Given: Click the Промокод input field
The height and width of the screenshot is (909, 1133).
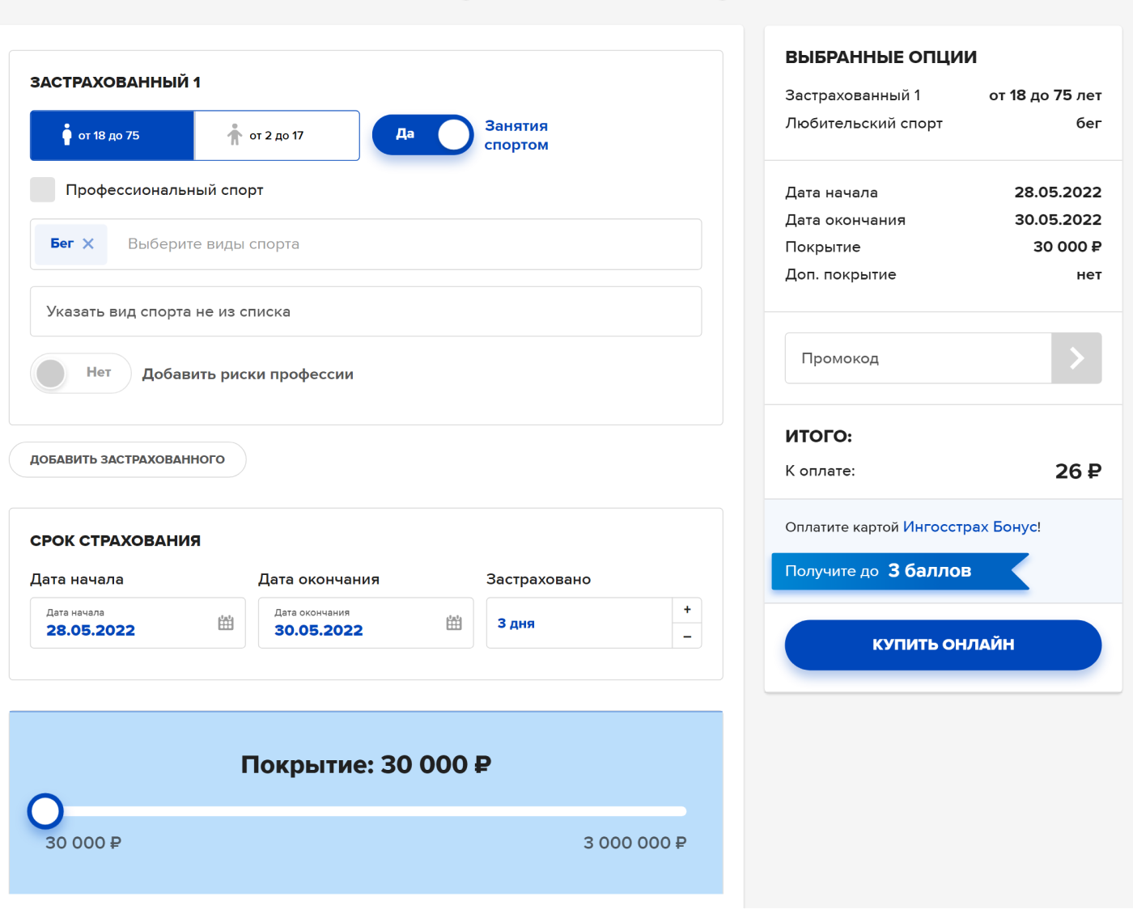Looking at the screenshot, I should [x=918, y=358].
